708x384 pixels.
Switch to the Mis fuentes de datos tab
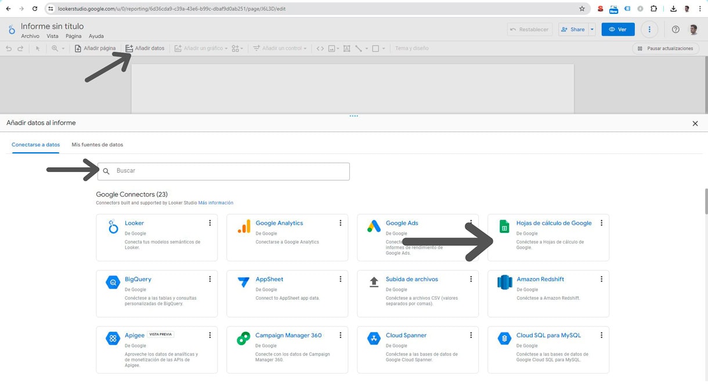[97, 145]
